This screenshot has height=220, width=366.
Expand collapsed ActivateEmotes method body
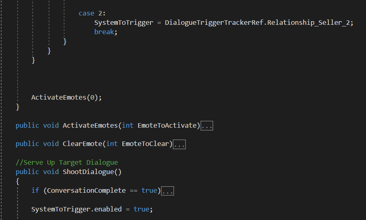207,126
